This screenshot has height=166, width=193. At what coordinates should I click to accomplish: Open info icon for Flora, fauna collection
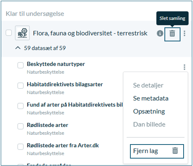pyautogui.click(x=160, y=34)
